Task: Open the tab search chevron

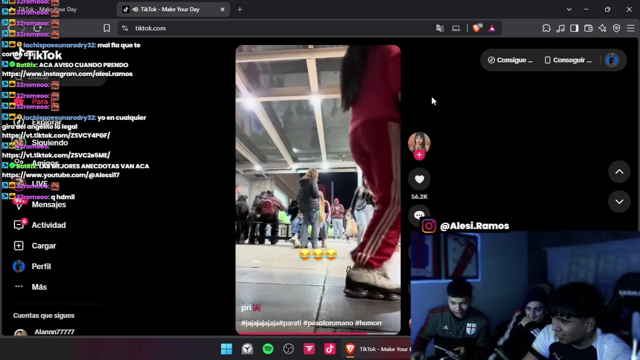Action: [569, 9]
